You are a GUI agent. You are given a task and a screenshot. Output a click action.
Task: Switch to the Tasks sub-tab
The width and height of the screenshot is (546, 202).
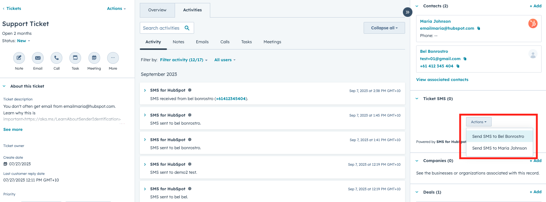coord(247,42)
